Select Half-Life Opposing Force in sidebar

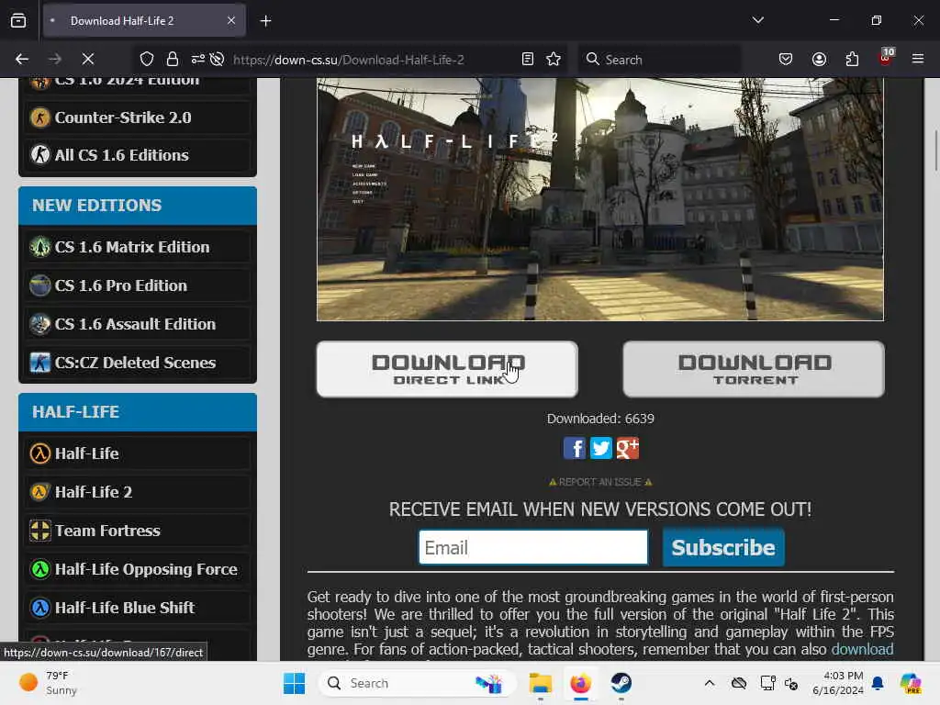tap(138, 569)
